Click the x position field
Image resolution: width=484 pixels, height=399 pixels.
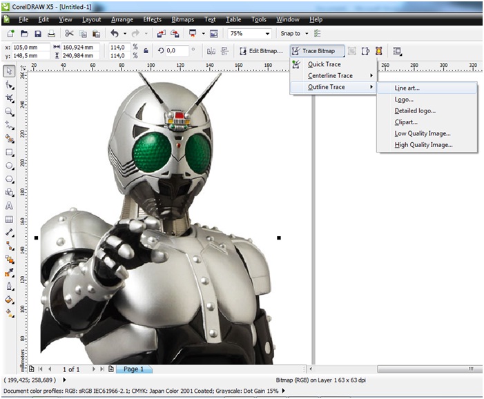(x=30, y=47)
